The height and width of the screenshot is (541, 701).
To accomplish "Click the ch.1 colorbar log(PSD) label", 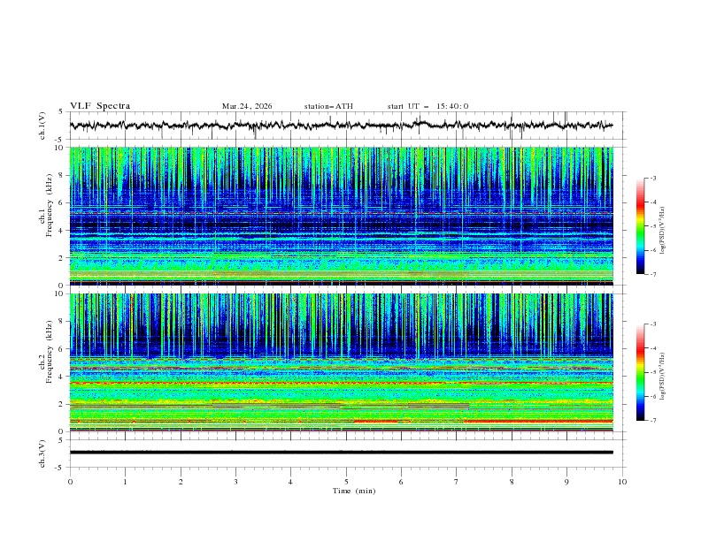I will [x=663, y=230].
